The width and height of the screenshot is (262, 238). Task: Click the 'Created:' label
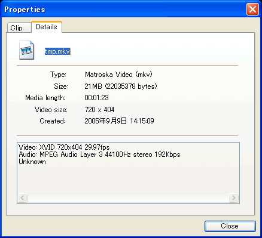tap(53, 121)
